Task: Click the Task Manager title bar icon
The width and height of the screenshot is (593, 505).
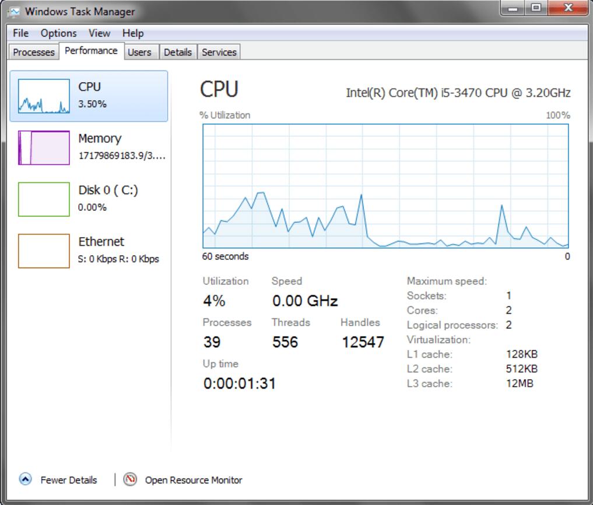Action: 14,11
